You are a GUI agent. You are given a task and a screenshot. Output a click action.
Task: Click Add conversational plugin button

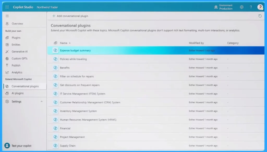tap(70, 16)
